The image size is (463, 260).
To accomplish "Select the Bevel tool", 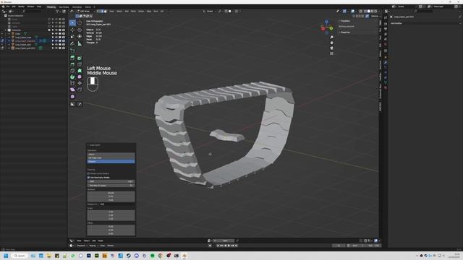I will (72, 64).
